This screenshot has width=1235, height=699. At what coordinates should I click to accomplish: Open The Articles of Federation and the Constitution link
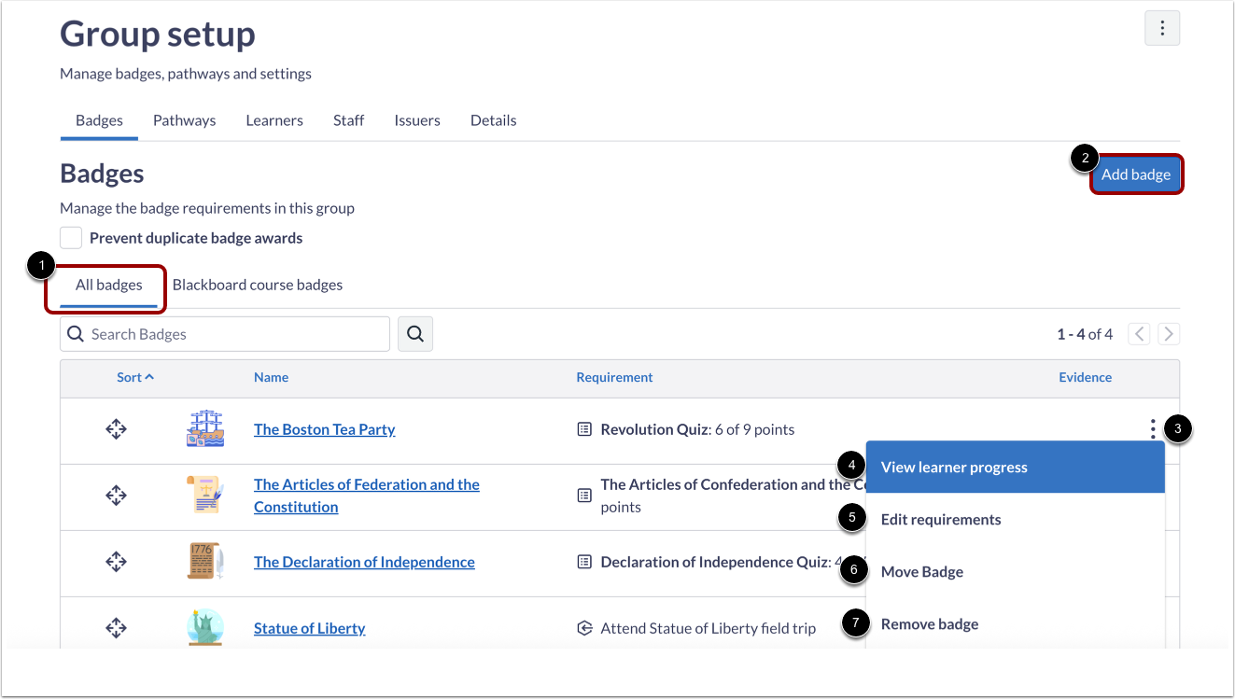(367, 496)
